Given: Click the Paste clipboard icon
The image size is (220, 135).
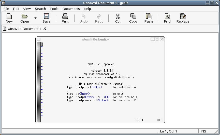Looking at the screenshot, I should click(149, 17).
